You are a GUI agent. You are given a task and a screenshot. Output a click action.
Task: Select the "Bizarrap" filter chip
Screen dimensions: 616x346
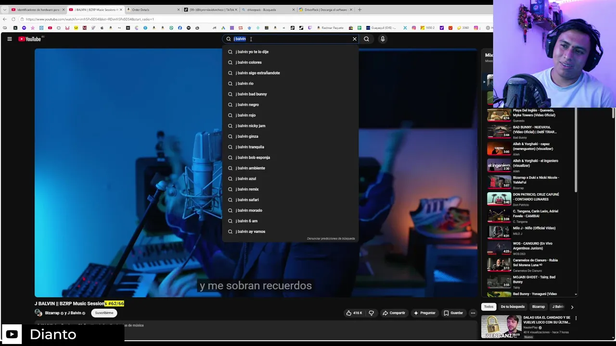pyautogui.click(x=539, y=307)
